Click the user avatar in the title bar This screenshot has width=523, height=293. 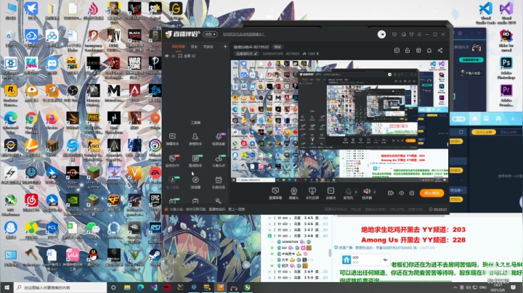coord(381,34)
